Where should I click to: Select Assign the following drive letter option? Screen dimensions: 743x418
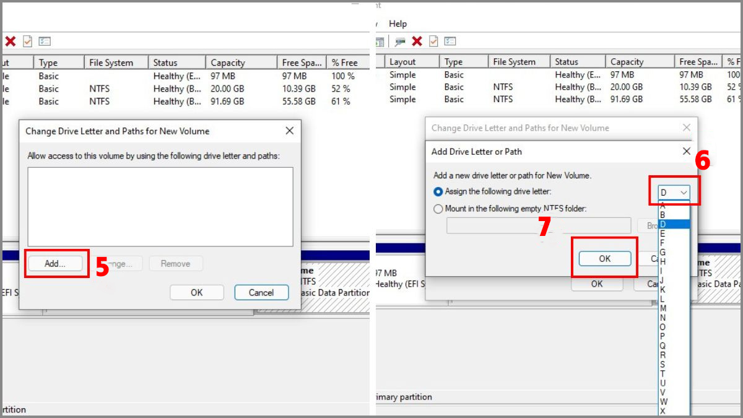[492, 192]
